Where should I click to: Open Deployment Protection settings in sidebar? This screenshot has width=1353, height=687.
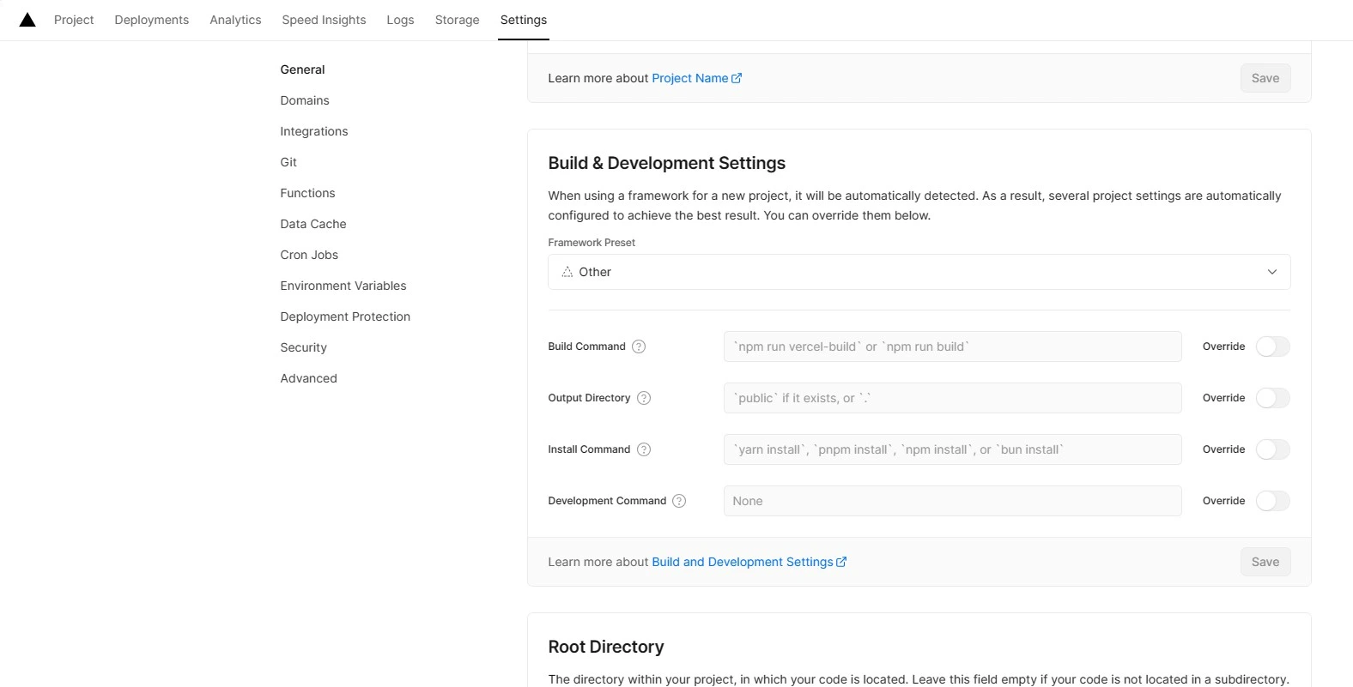click(x=345, y=316)
